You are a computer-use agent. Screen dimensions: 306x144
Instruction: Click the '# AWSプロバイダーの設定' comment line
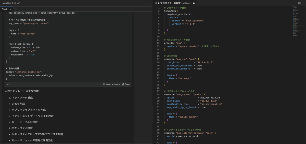click(x=177, y=40)
